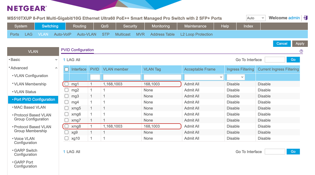This screenshot has height=175, width=315.
Task: Select the Switching main tab
Action: (x=50, y=26)
